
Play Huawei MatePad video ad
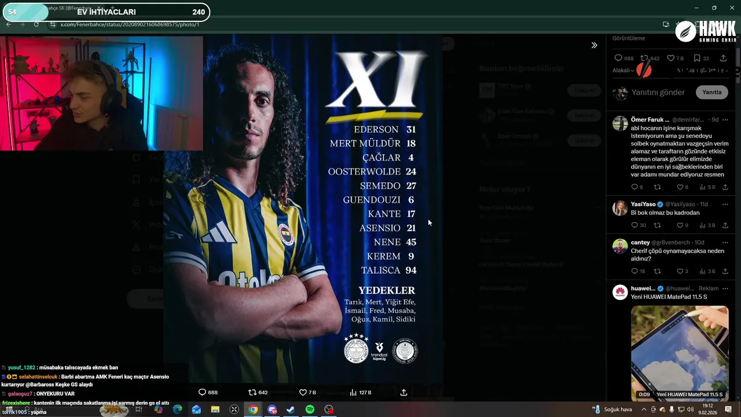(680, 352)
